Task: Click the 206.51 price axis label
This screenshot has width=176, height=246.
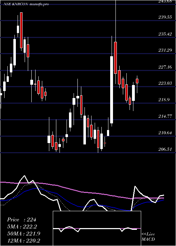Action: (x=165, y=149)
